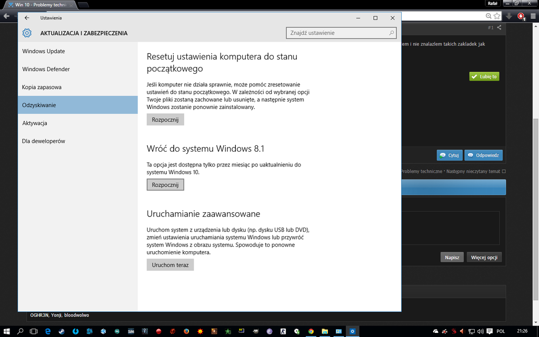Click the Cytuj button in the forum post
Image resolution: width=539 pixels, height=337 pixels.
[450, 155]
